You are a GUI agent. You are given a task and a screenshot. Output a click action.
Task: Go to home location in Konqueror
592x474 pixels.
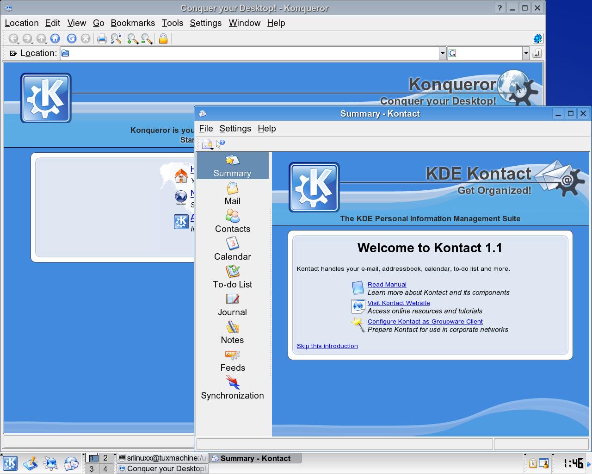[55, 39]
